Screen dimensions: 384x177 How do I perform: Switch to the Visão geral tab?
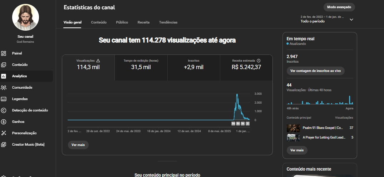click(73, 22)
